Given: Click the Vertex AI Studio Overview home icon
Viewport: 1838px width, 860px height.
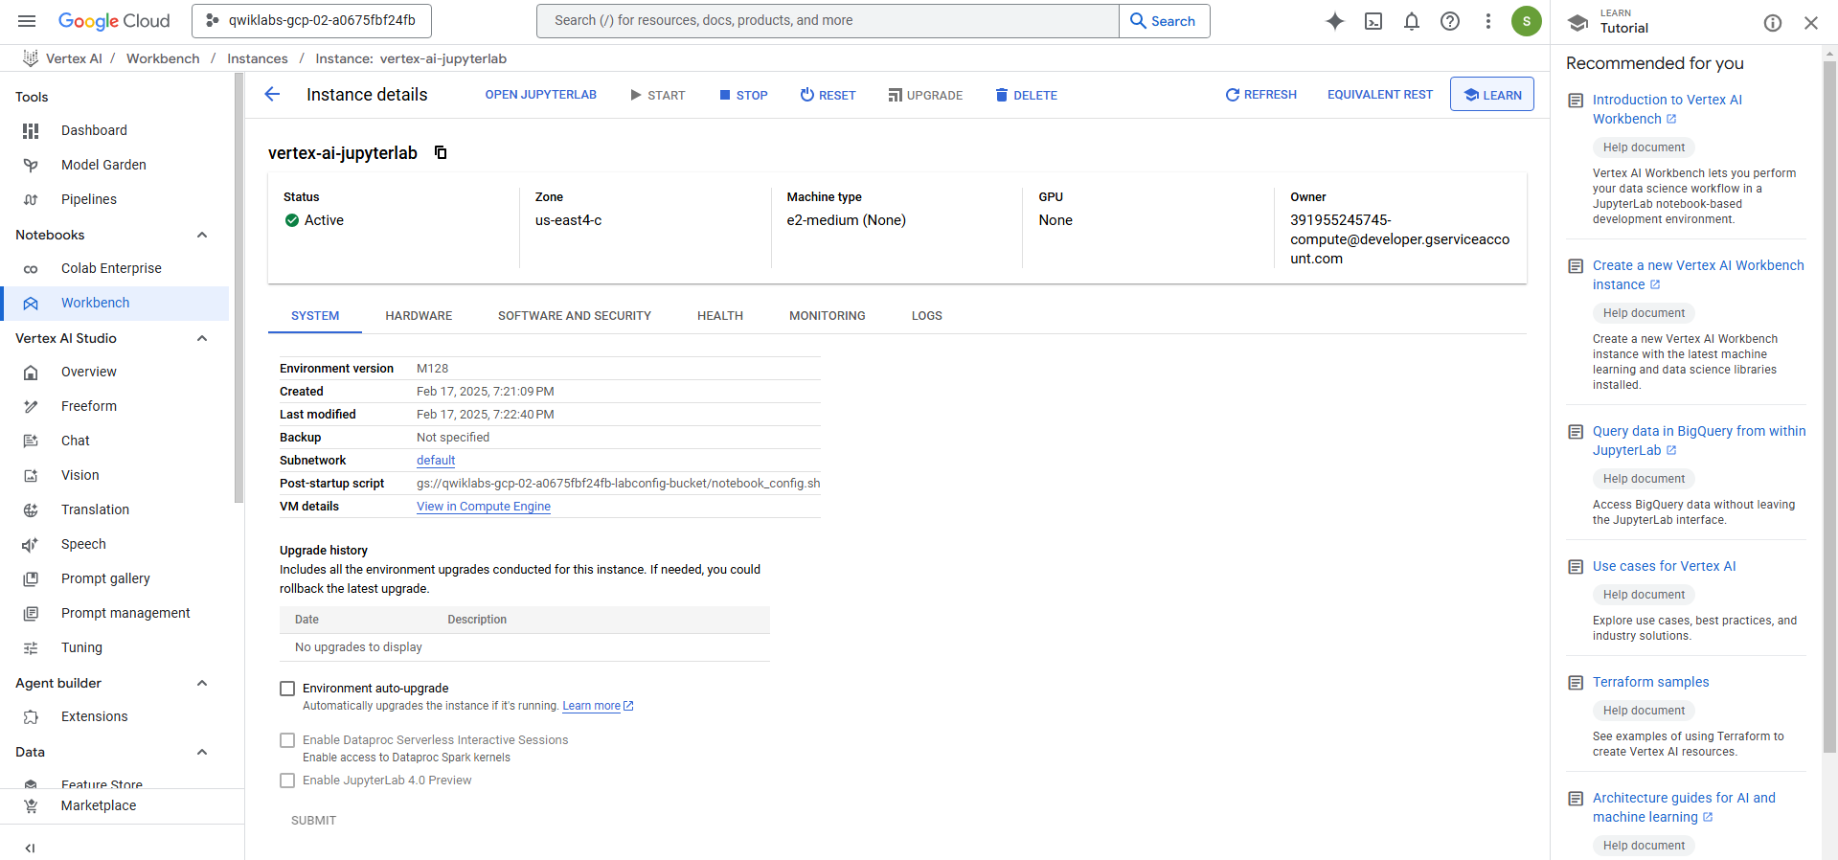Looking at the screenshot, I should 31,372.
